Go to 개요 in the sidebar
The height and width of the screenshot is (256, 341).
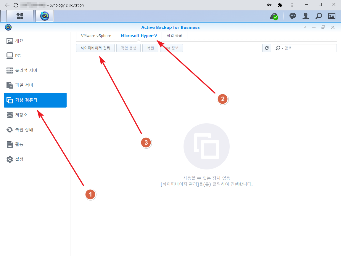pyautogui.click(x=35, y=41)
